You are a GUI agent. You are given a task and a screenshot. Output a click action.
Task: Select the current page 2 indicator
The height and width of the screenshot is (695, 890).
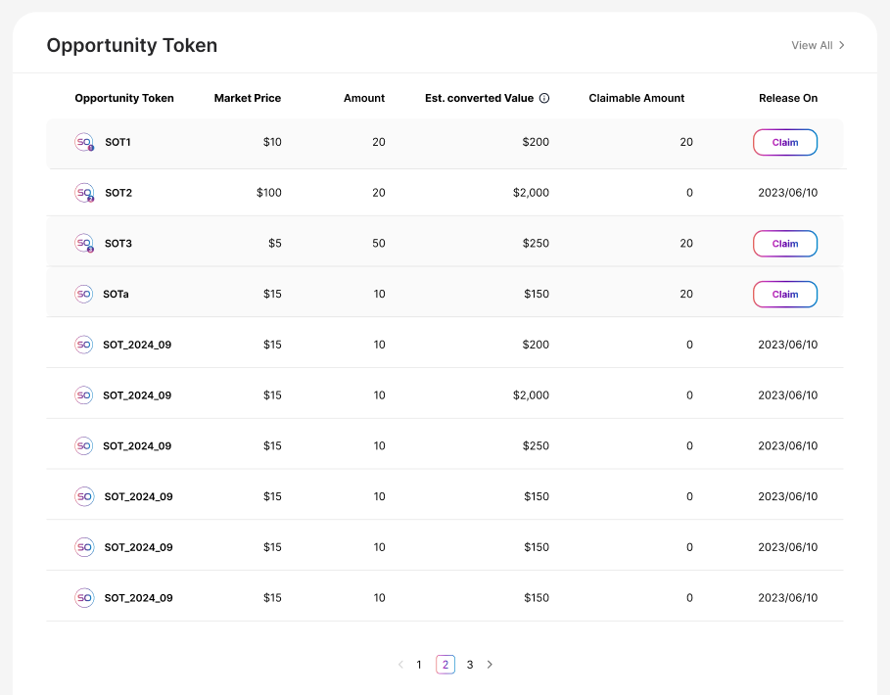coord(445,665)
